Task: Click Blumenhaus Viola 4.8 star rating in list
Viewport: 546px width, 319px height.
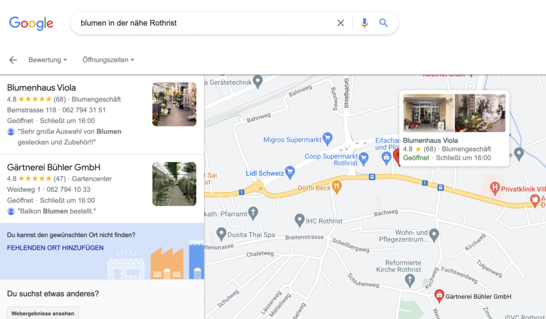Action: [x=36, y=99]
